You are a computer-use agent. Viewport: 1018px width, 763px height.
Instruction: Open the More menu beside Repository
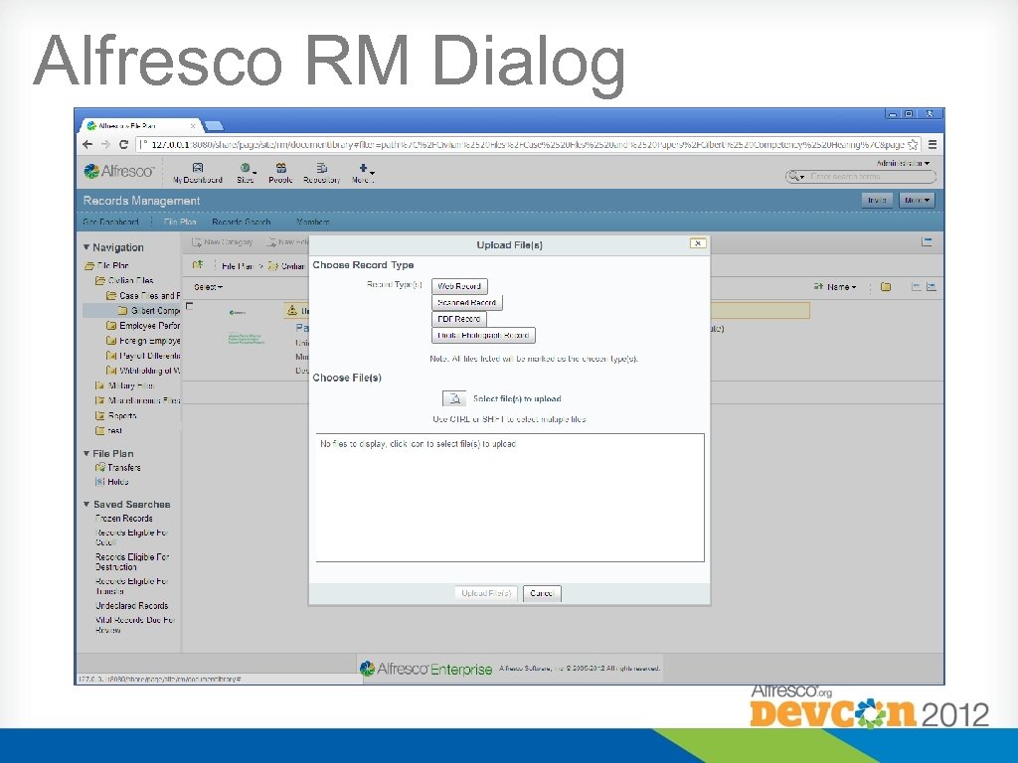pyautogui.click(x=363, y=173)
